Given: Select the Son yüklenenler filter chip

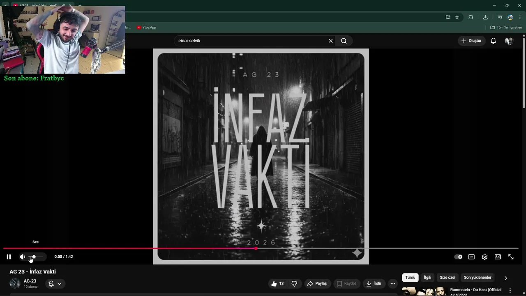Looking at the screenshot, I should coord(478,277).
